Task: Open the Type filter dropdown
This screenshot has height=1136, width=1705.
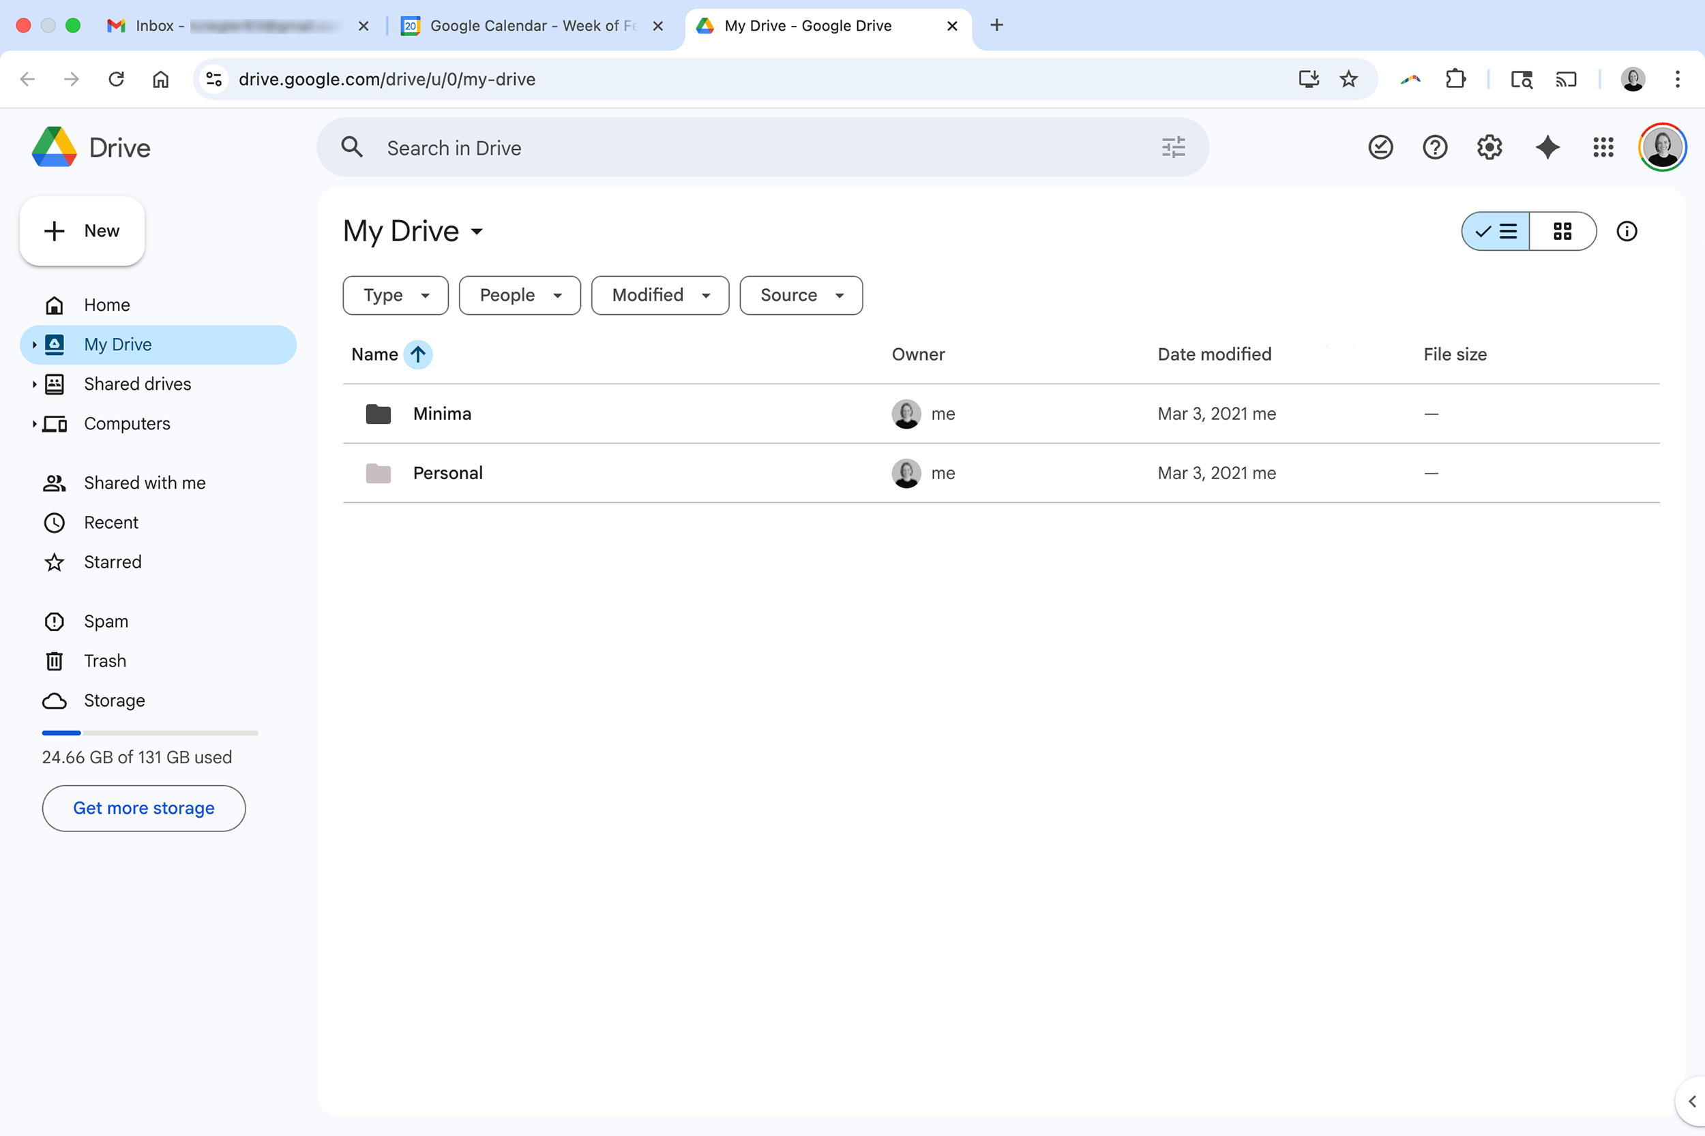Action: [x=395, y=295]
